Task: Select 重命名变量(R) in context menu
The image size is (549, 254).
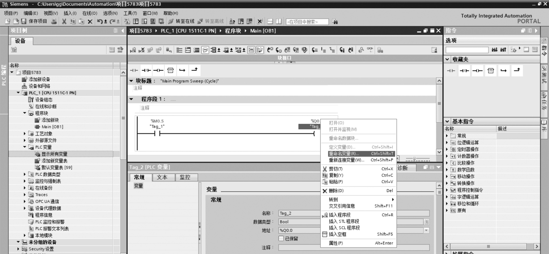Action: coord(362,153)
